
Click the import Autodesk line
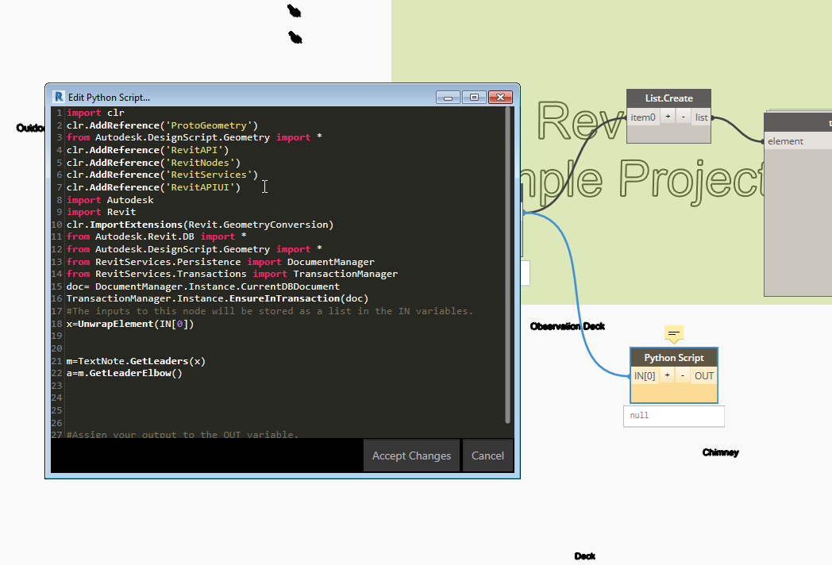pos(110,200)
